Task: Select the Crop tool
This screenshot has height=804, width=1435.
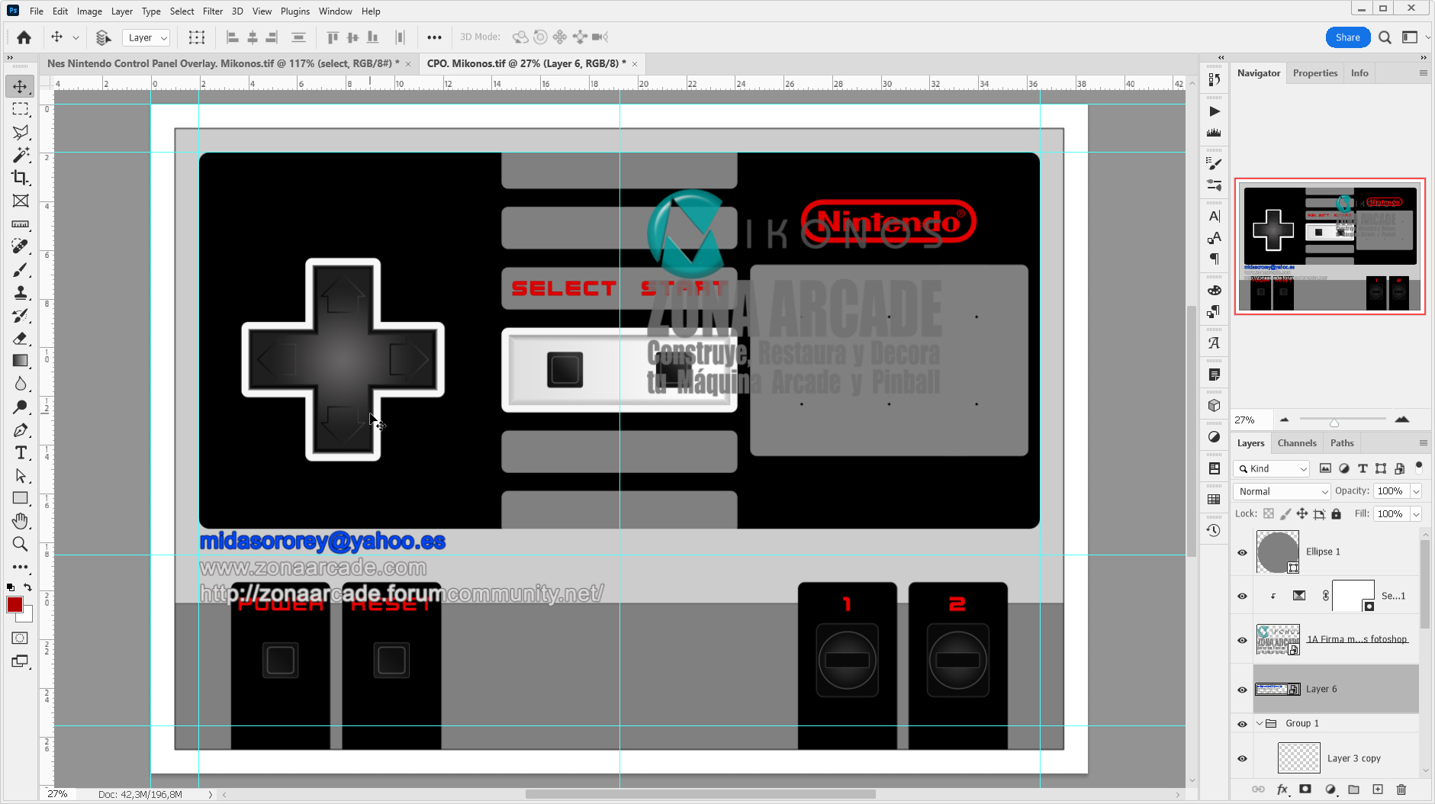Action: [20, 178]
